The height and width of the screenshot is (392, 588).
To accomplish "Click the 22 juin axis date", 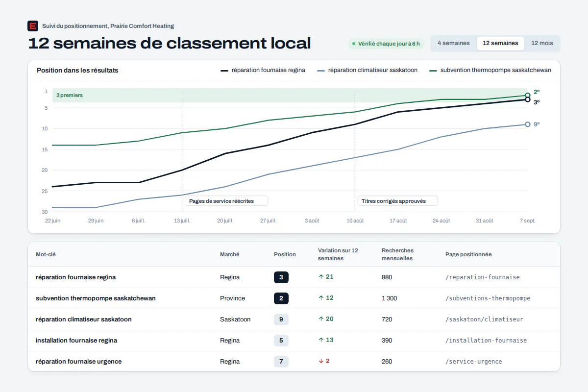I will coord(53,220).
